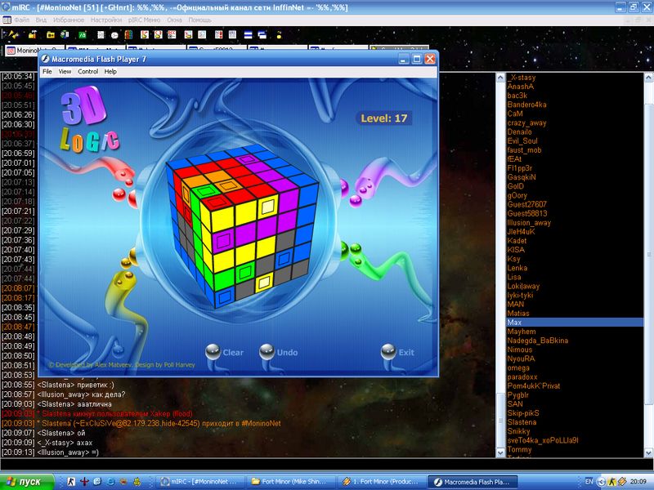Select user Bandero4ka in the nick list
The image size is (654, 490).
526,105
